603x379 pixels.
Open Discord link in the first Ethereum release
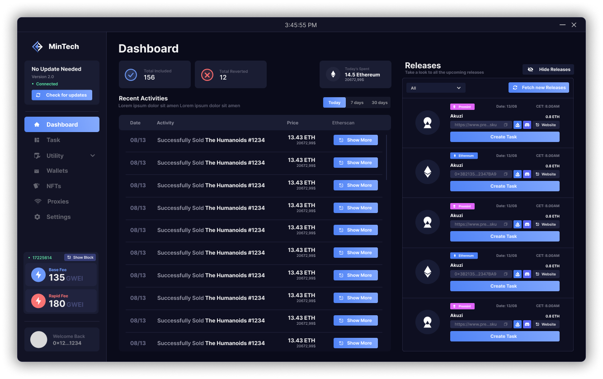click(527, 174)
